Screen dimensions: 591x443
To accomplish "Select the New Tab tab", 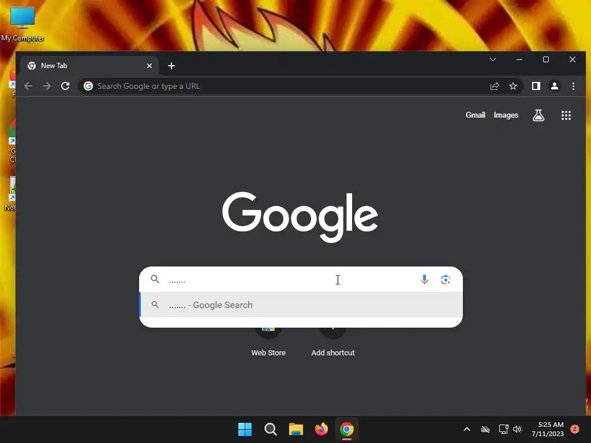I will 89,66.
